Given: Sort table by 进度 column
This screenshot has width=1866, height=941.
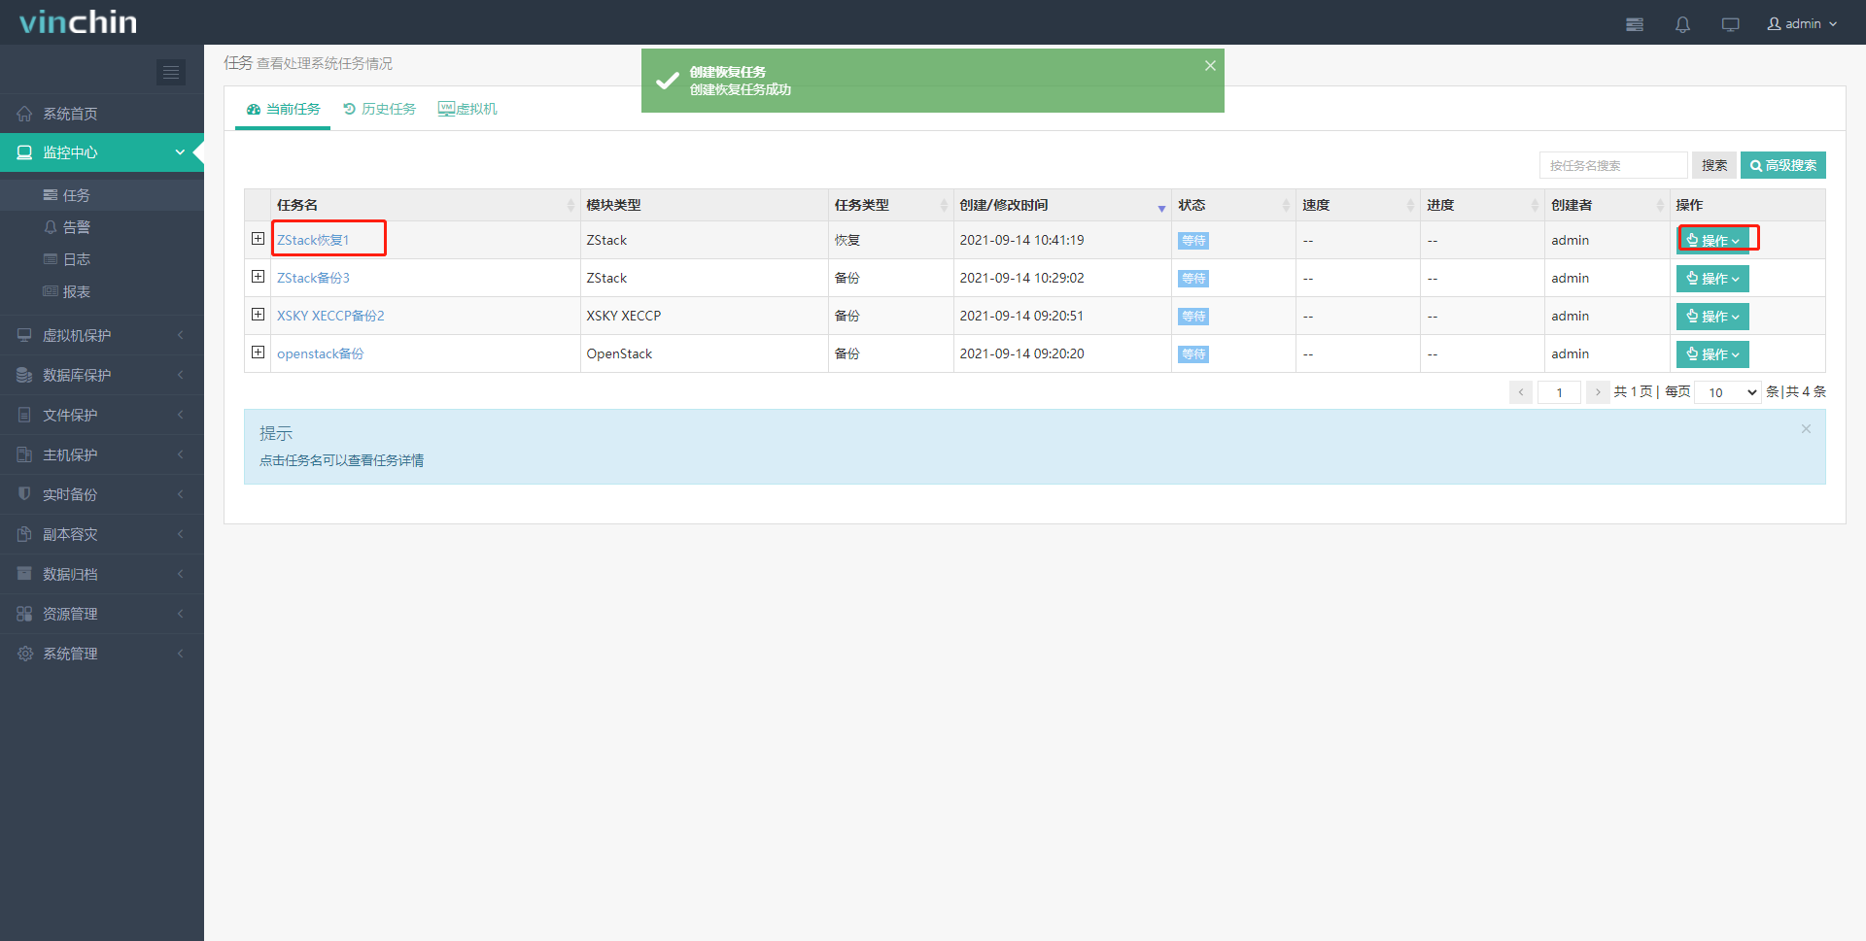Looking at the screenshot, I should point(1482,205).
